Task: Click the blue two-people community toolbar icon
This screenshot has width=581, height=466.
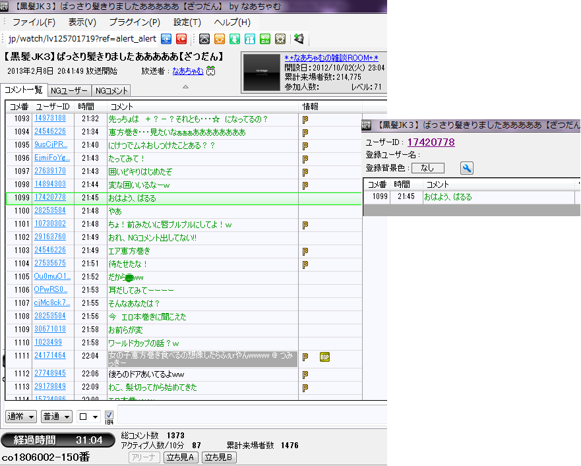Action: pyautogui.click(x=250, y=38)
